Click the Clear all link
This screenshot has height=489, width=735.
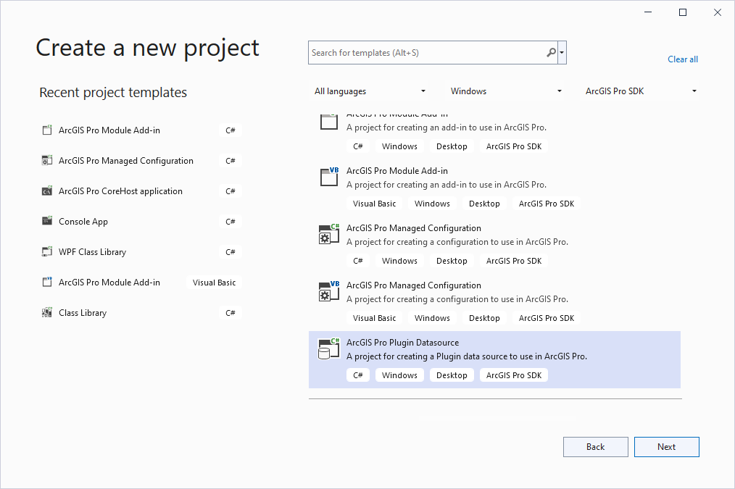(682, 59)
